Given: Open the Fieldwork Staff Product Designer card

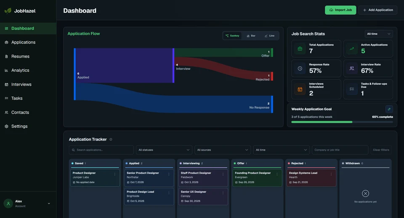Looking at the screenshot, I should [x=203, y=178].
